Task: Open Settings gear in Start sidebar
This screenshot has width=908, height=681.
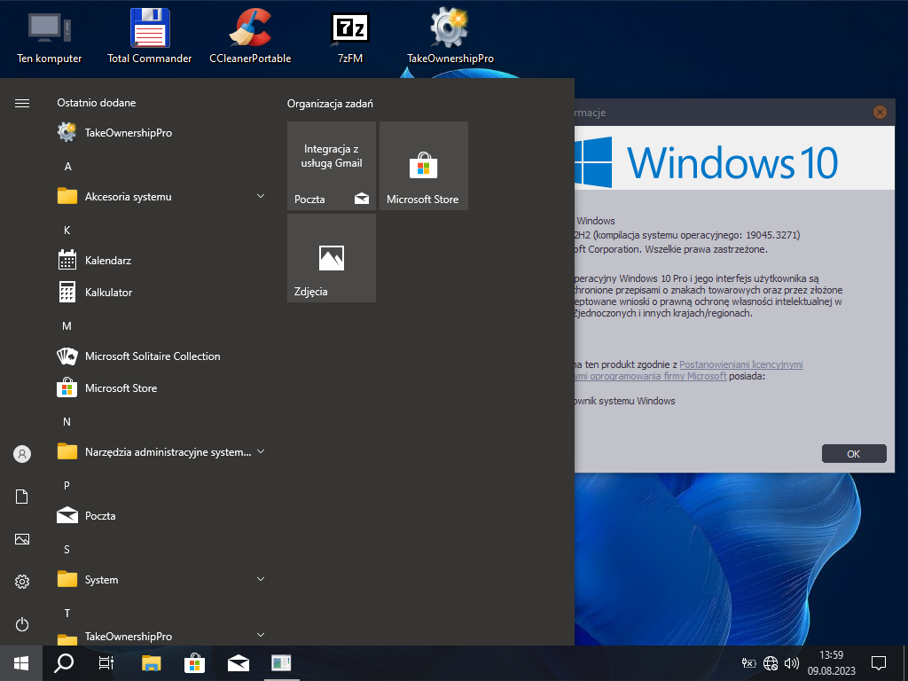Action: click(x=22, y=582)
